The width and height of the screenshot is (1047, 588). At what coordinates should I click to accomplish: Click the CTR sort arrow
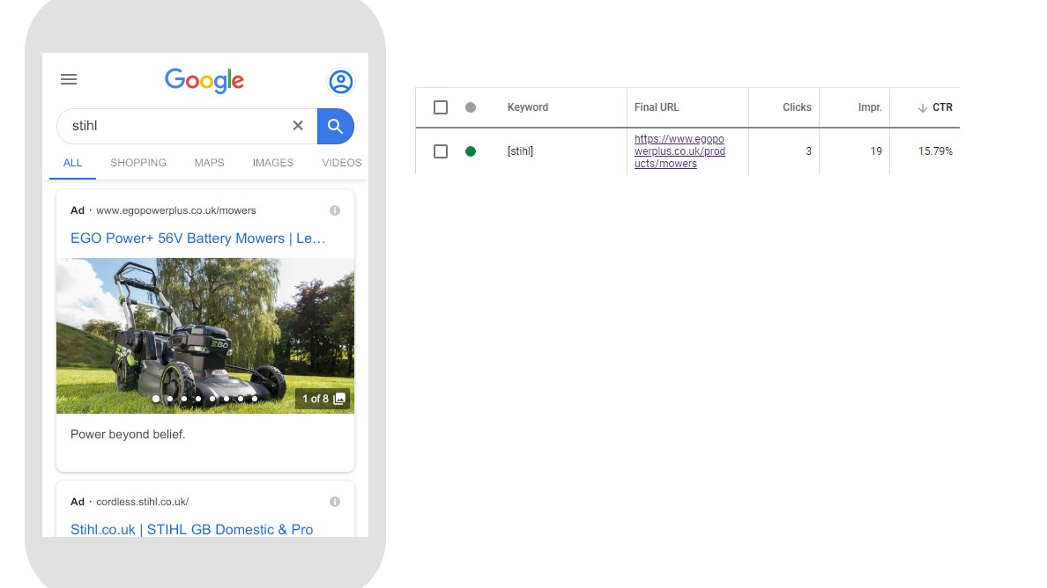(922, 107)
